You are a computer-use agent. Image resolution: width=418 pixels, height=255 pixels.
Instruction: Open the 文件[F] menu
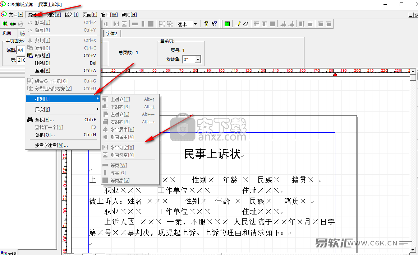(x=15, y=15)
